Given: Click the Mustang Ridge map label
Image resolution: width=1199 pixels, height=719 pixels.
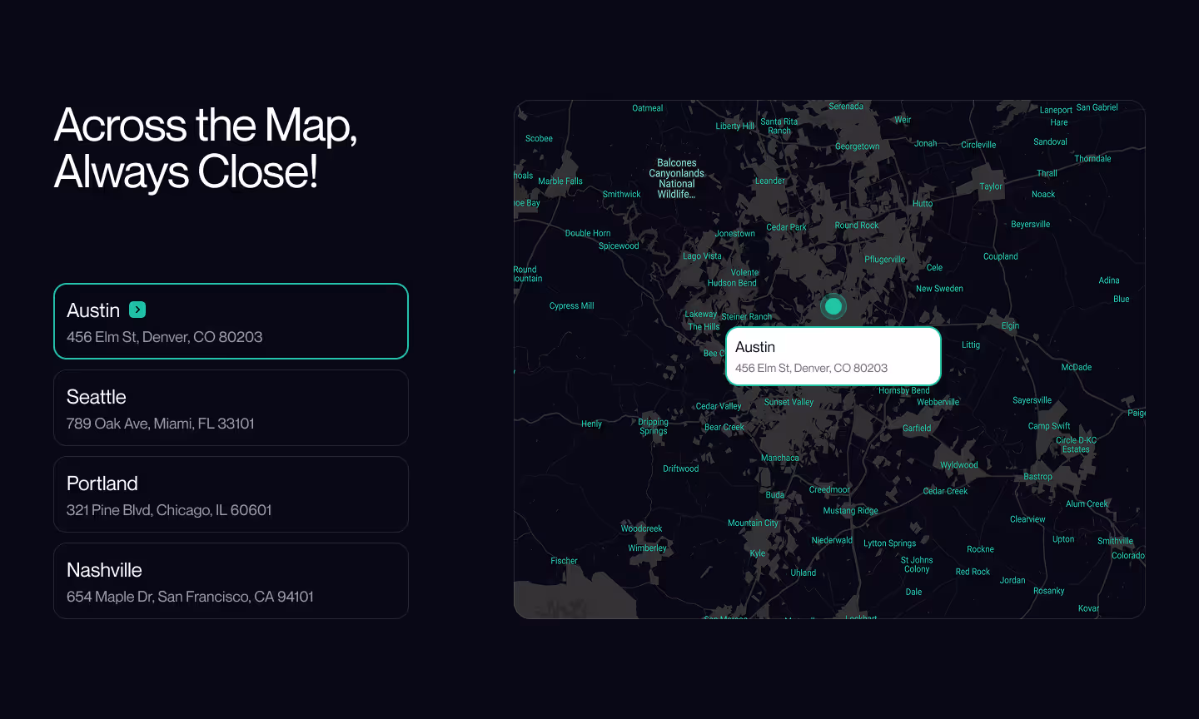Looking at the screenshot, I should [850, 511].
